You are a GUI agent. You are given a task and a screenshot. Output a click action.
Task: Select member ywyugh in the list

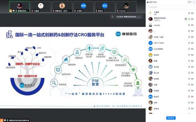pyautogui.click(x=171, y=25)
